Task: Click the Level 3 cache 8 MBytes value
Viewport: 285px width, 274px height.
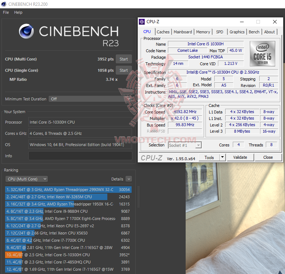Action: point(242,131)
